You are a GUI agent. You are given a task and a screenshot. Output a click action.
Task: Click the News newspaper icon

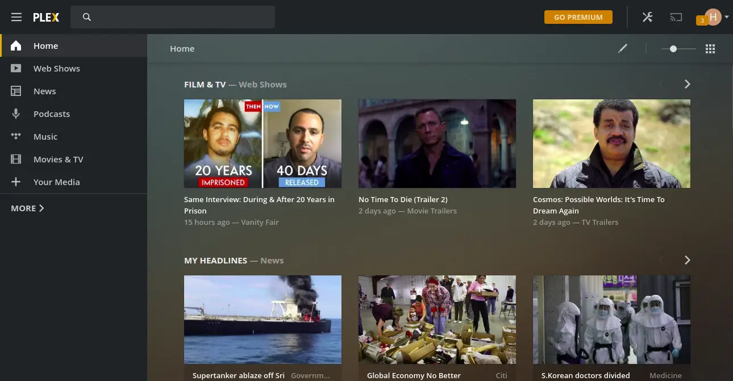pyautogui.click(x=16, y=91)
